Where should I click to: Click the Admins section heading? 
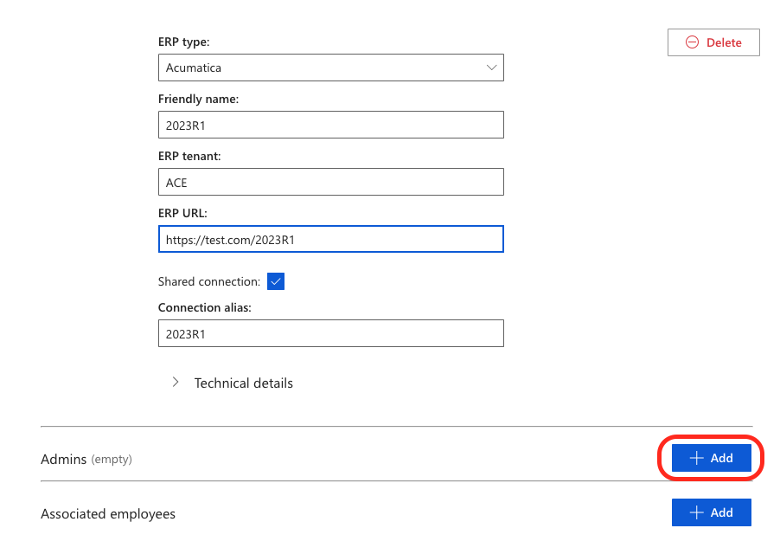tap(63, 459)
